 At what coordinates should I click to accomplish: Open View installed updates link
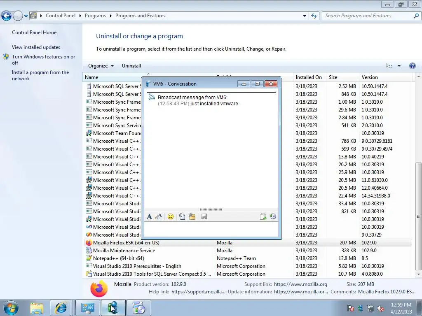tap(36, 47)
